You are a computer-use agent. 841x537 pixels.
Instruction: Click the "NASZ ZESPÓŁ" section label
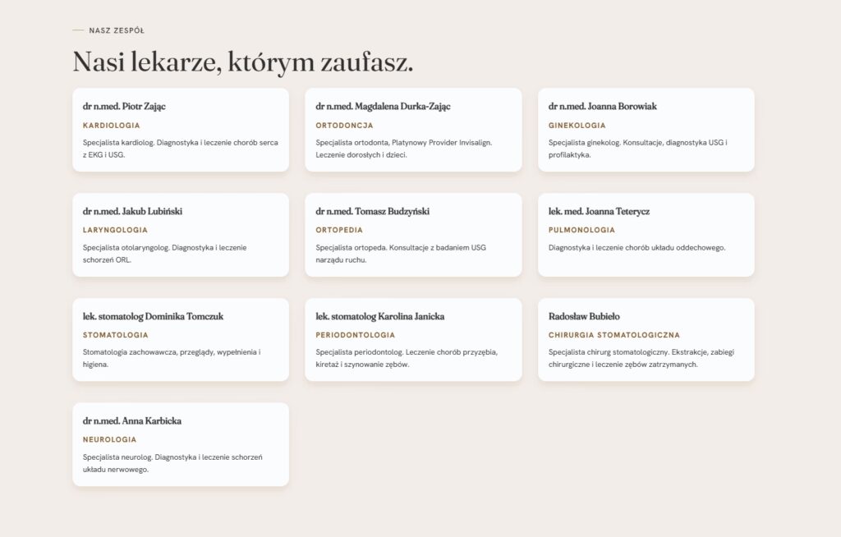click(x=117, y=30)
